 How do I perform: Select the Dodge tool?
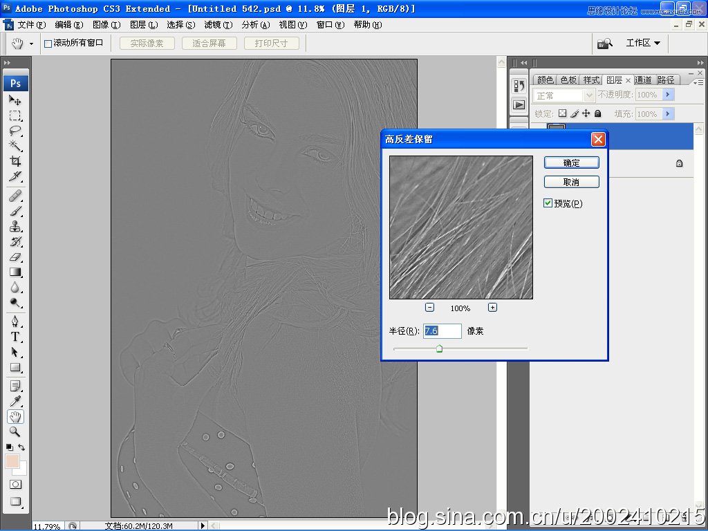point(15,303)
